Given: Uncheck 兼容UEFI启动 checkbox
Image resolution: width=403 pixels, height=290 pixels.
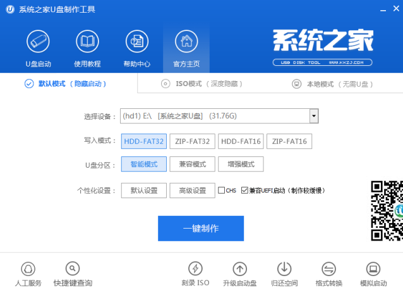Looking at the screenshot, I should pyautogui.click(x=244, y=190).
